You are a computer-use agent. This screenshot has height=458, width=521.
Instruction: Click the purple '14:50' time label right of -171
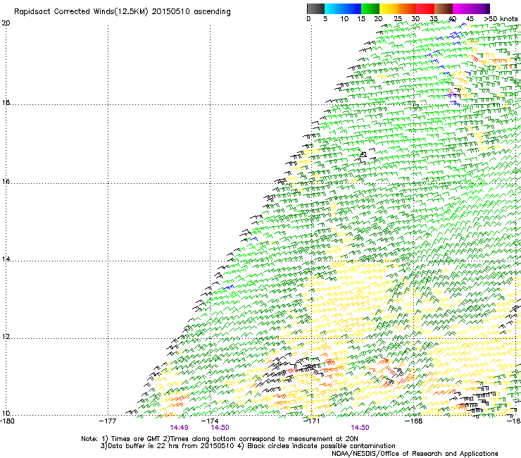(360, 428)
